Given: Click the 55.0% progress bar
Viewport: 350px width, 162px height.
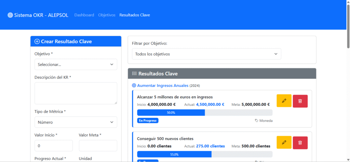Looking at the screenshot, I should (x=205, y=154).
